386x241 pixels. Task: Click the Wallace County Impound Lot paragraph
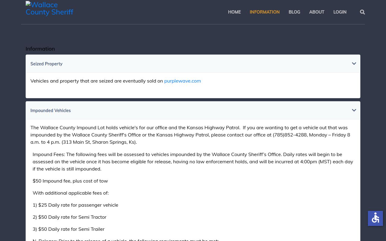tap(190, 135)
